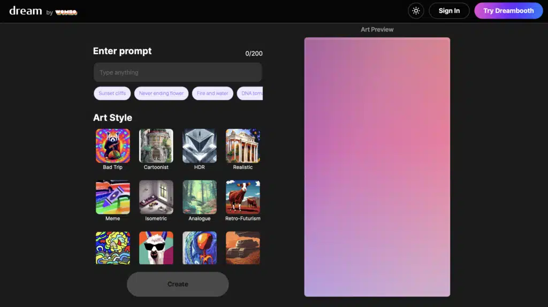Select the Isometric art style
Screen dimensions: 548x307
(x=156, y=197)
